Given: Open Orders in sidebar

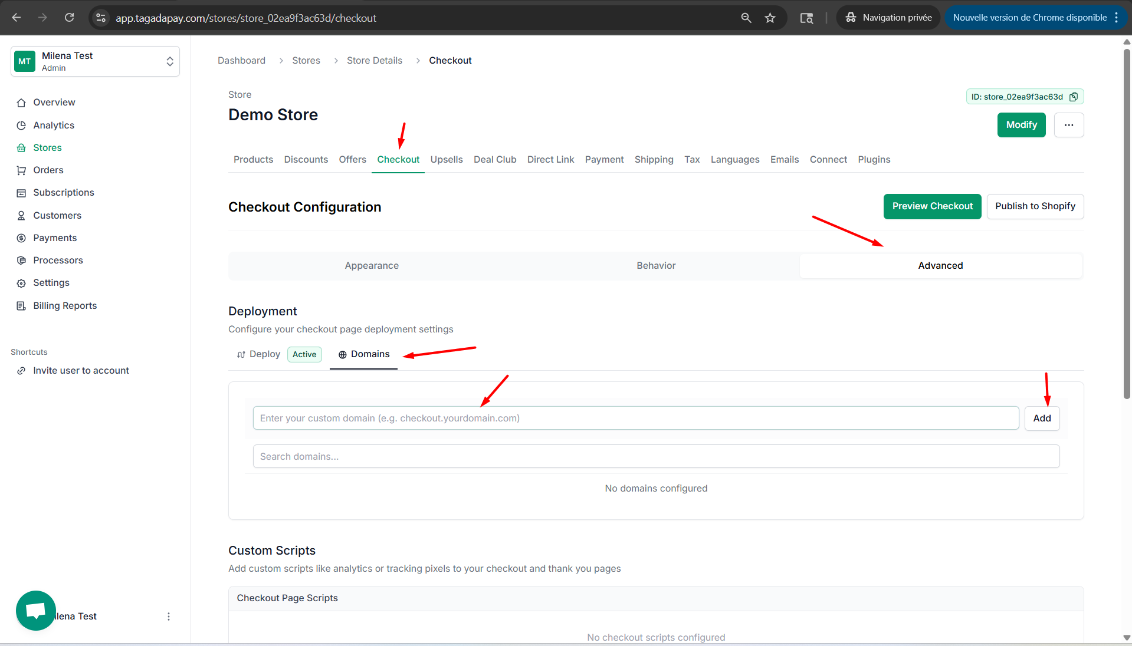Looking at the screenshot, I should coord(48,170).
